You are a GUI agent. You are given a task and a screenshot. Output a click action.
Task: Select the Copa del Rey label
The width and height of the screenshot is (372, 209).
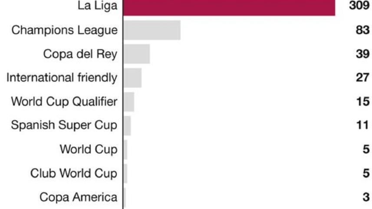click(80, 54)
